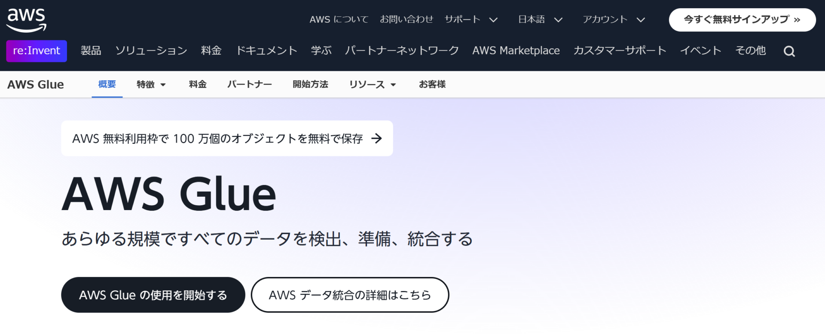Open the 特徴 dropdown in the Glue navbar
Screen dimensions: 825x335
150,85
